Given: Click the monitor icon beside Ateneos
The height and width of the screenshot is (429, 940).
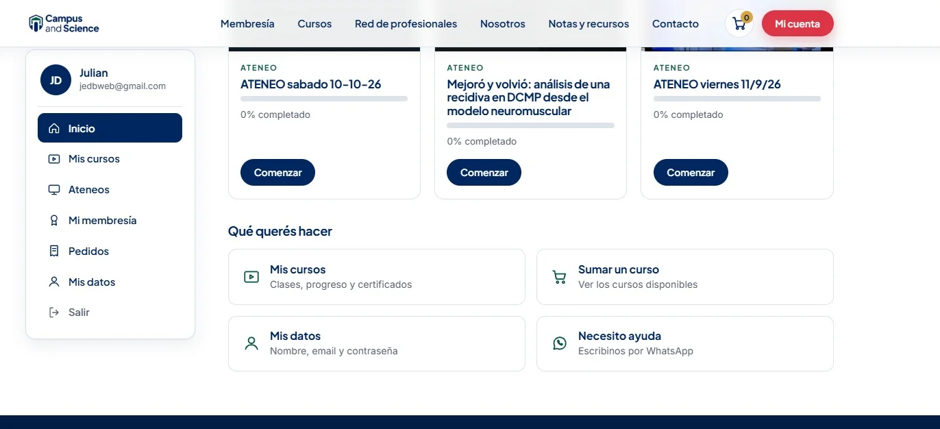Looking at the screenshot, I should click(x=54, y=190).
